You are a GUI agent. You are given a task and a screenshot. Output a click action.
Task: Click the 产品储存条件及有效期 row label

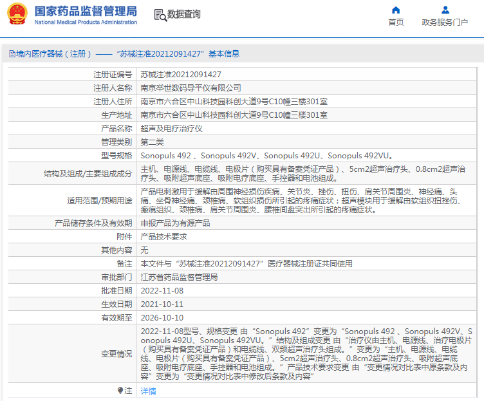pos(93,223)
